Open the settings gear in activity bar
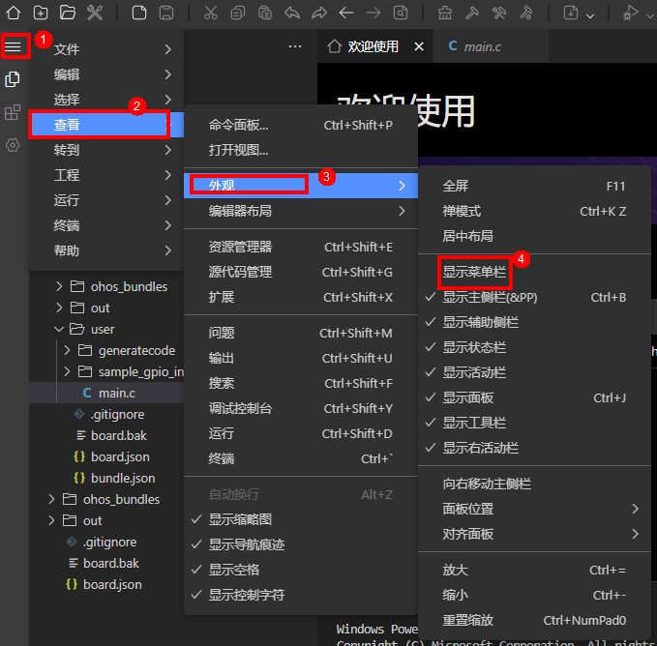This screenshot has height=646, width=657. [14, 145]
